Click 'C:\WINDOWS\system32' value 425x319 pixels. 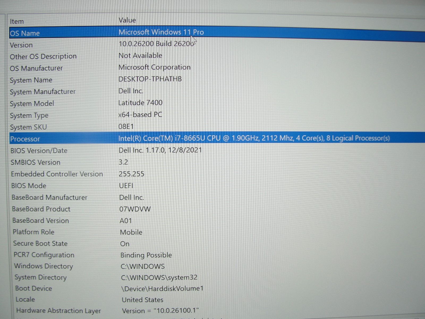point(159,278)
